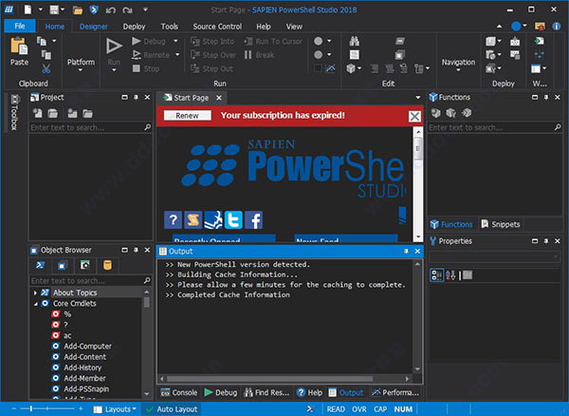Click the Break pause icon

click(x=248, y=55)
